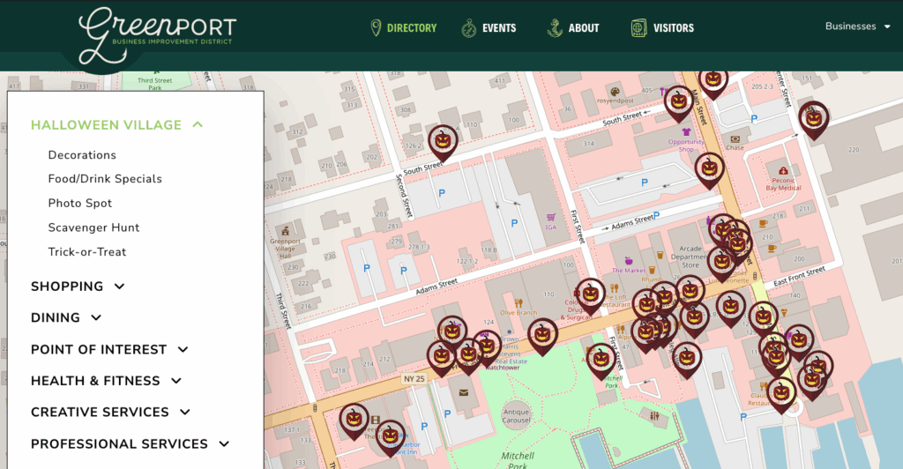Choose the Food/Drink Specials link

click(105, 179)
